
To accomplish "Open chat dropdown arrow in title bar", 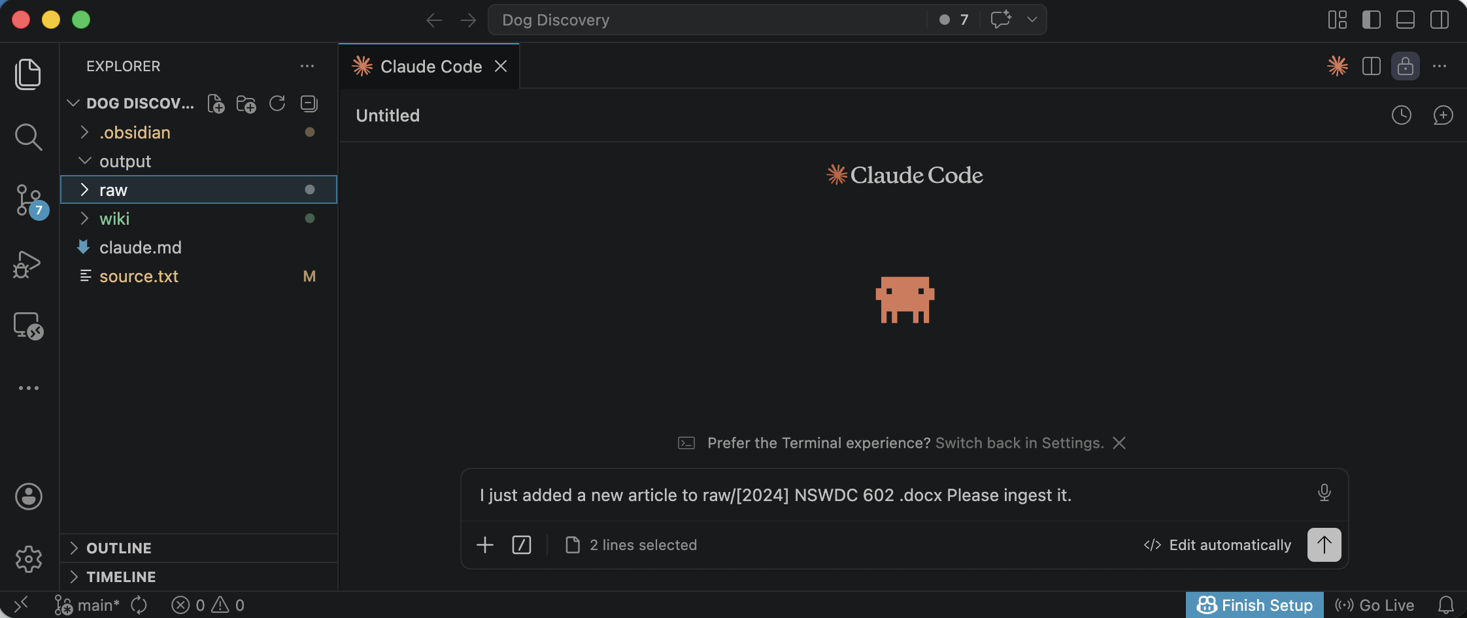I will pos(1032,20).
